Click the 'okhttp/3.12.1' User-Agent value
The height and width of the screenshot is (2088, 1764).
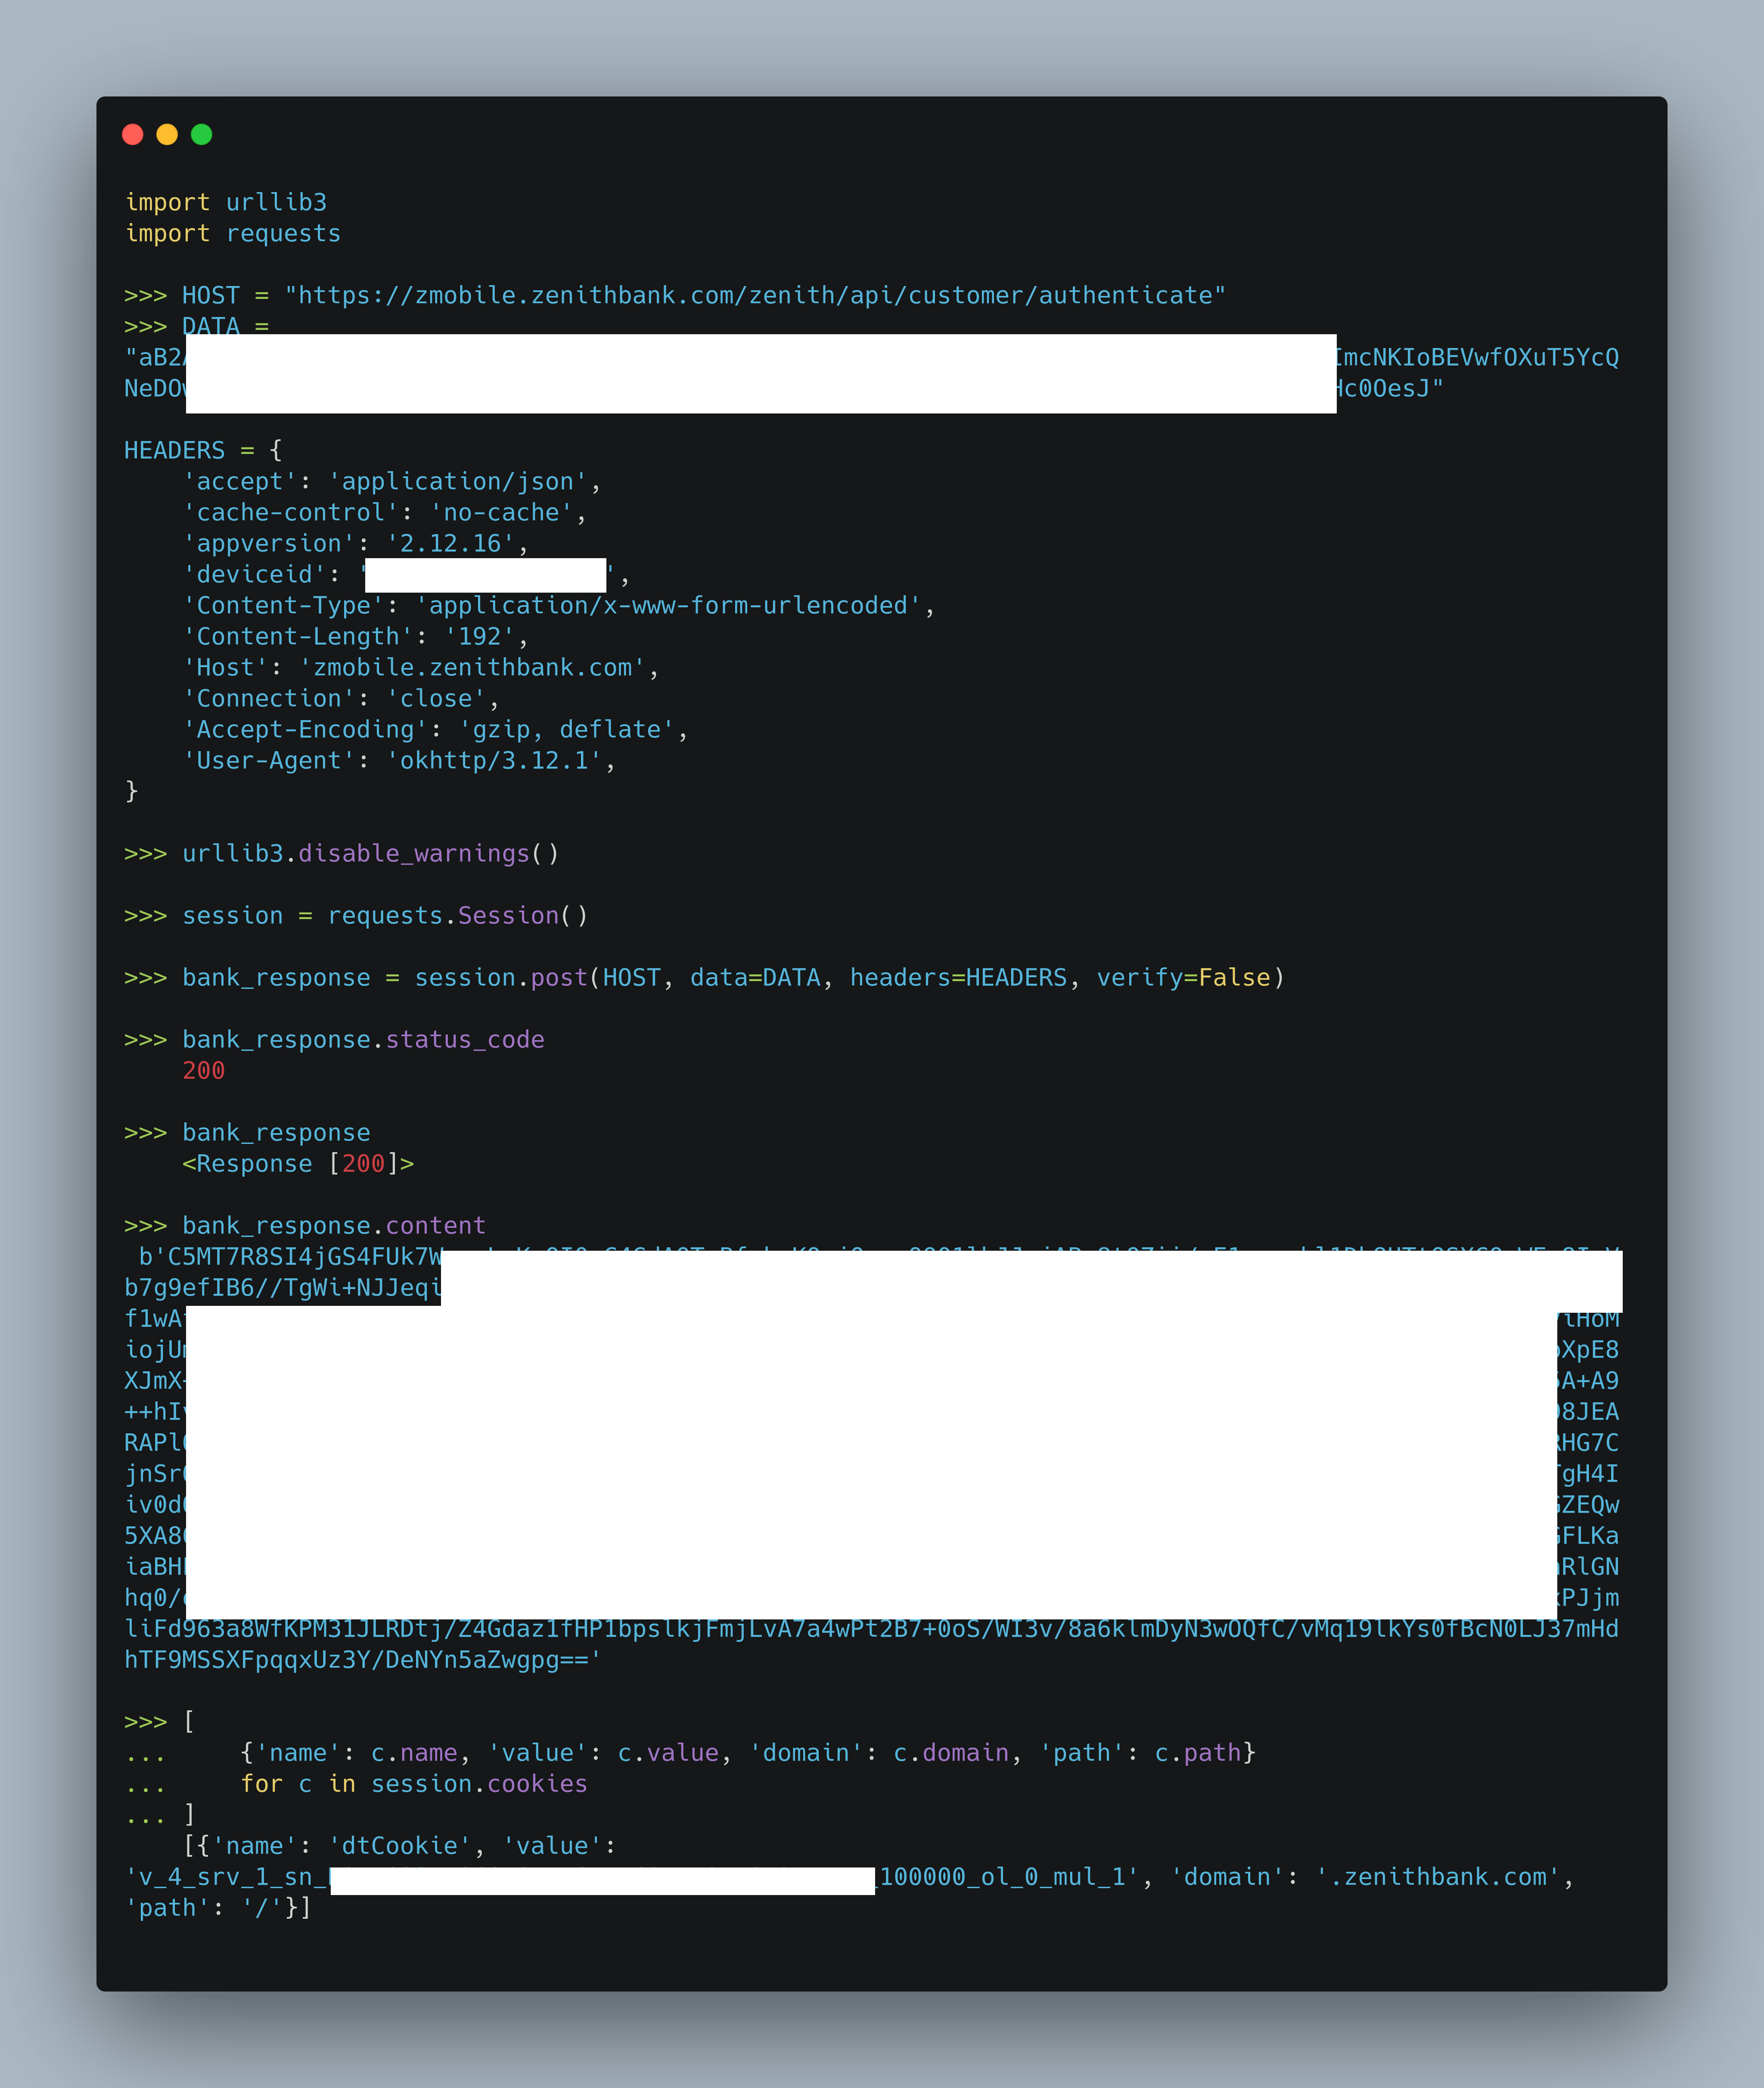coord(494,760)
